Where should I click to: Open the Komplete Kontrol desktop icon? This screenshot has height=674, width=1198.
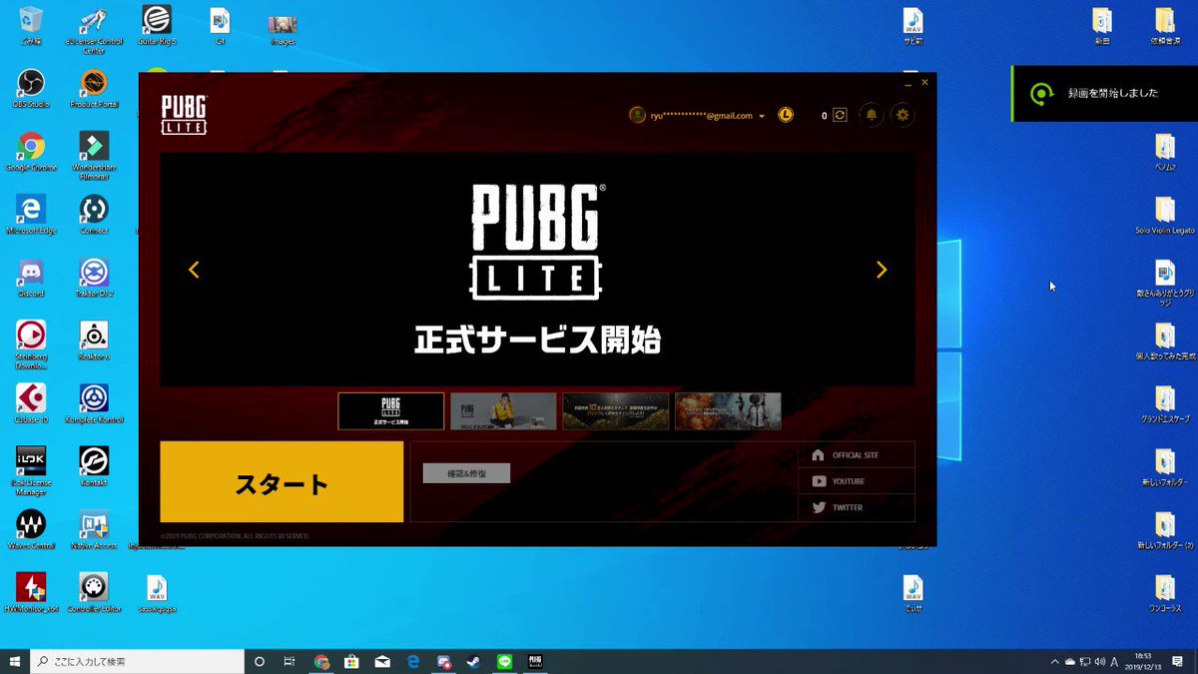[94, 403]
